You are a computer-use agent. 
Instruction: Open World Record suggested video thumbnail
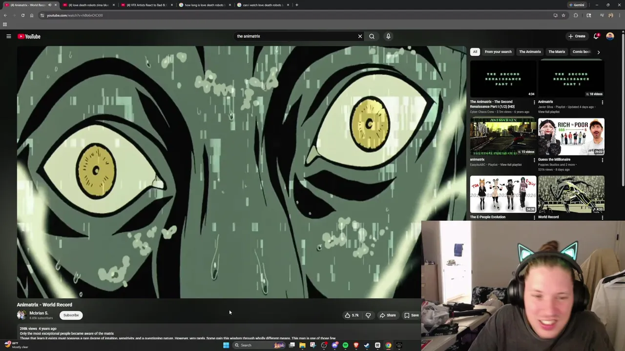pyautogui.click(x=571, y=194)
